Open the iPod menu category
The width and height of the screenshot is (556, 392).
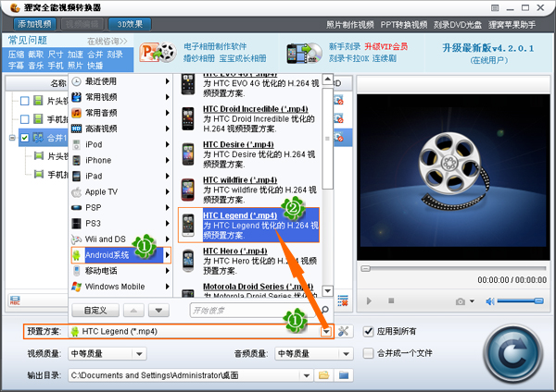tap(120, 144)
